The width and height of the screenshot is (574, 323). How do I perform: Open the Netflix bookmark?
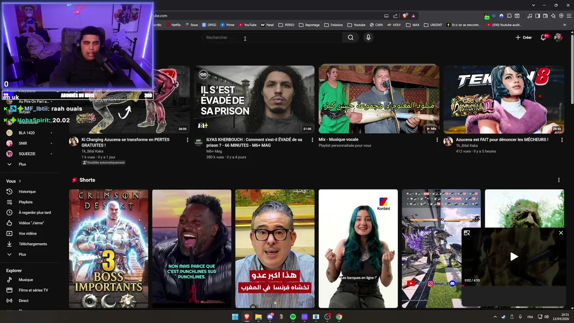(173, 25)
